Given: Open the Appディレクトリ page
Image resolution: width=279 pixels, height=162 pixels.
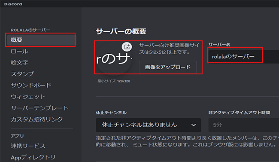Looking at the screenshot, I should [x=33, y=157].
